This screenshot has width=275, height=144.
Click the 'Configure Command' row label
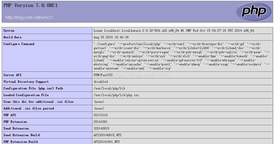(19, 44)
